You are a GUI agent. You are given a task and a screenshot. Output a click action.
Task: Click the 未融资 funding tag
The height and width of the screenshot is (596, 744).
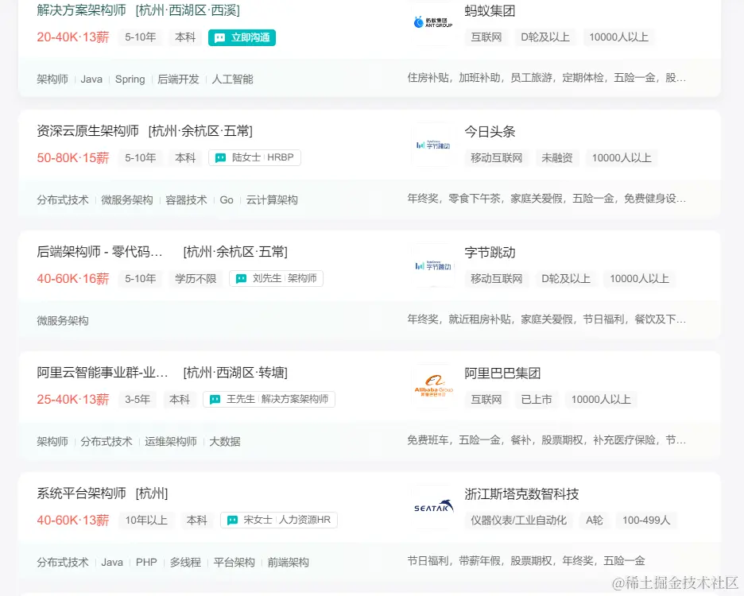tap(557, 158)
